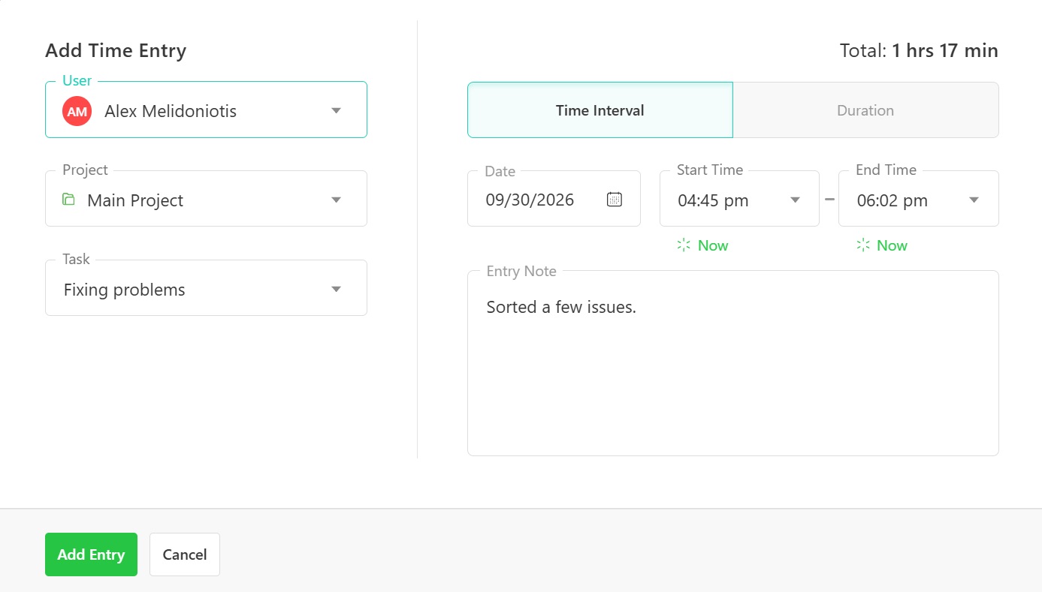Switch to the Time Interval tab
The height and width of the screenshot is (592, 1042).
pyautogui.click(x=600, y=110)
